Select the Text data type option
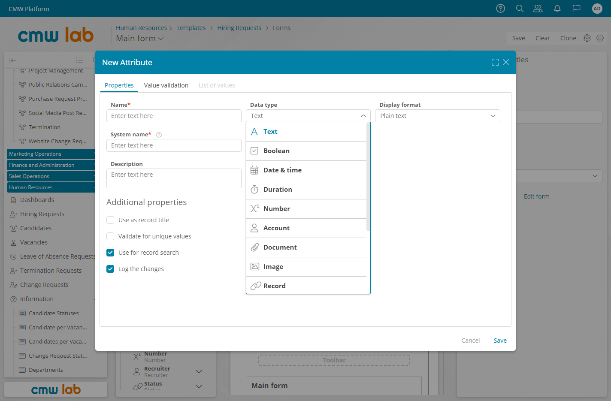Image resolution: width=611 pixels, height=401 pixels. click(306, 132)
